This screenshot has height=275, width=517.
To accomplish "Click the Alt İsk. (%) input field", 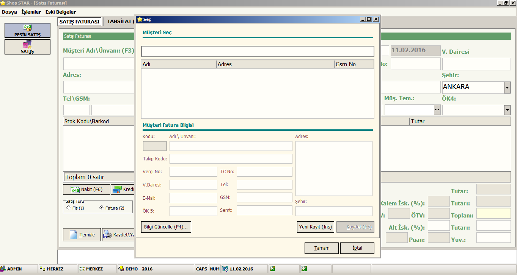I will click(439, 225).
